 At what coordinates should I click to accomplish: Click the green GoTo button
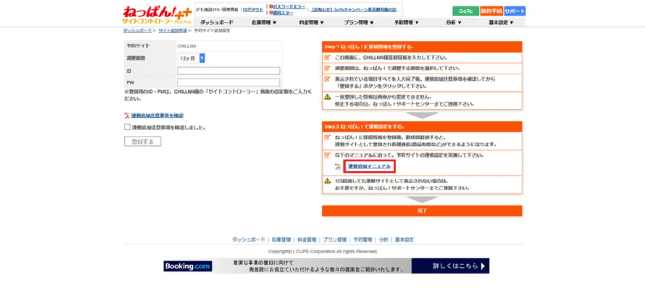tap(465, 11)
